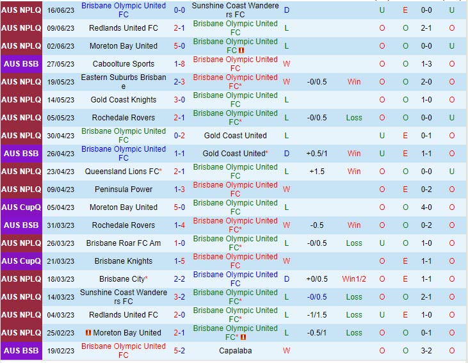This screenshot has height=363, width=468.
Task: Open Rochedale Rovers in 31/03/23 row
Action: [124, 225]
